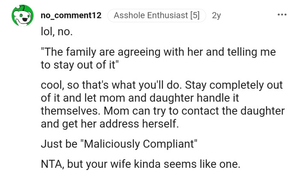Click the 'lol, no.' opening line

click(x=57, y=31)
